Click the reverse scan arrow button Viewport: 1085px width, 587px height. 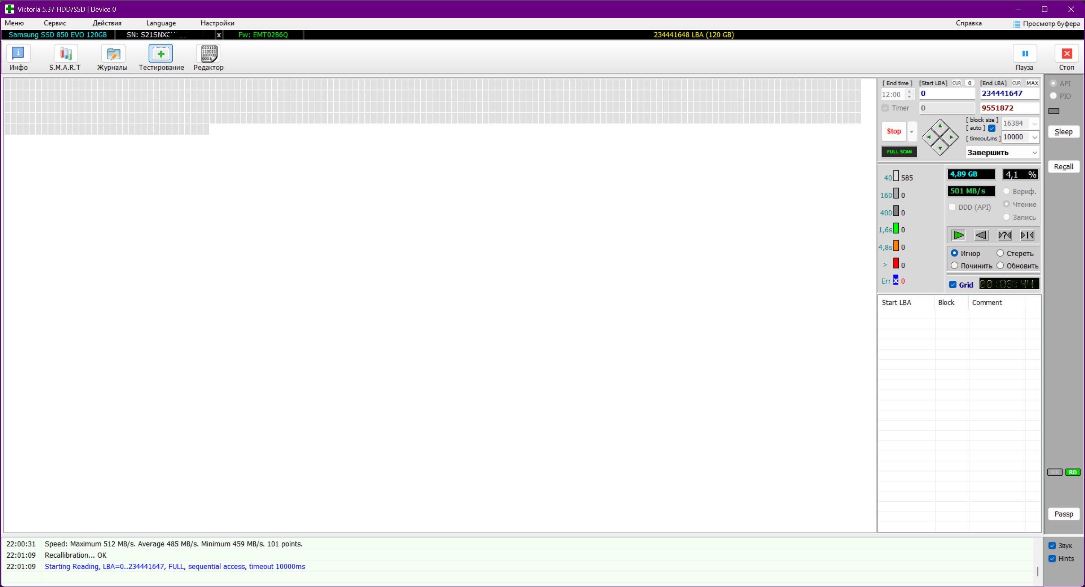(982, 235)
